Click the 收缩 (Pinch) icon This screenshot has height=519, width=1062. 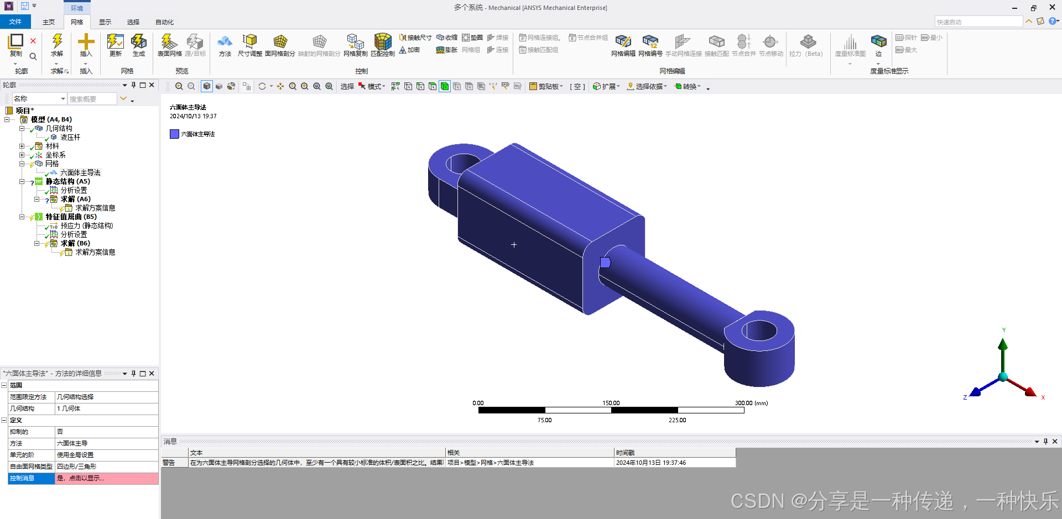(x=440, y=38)
